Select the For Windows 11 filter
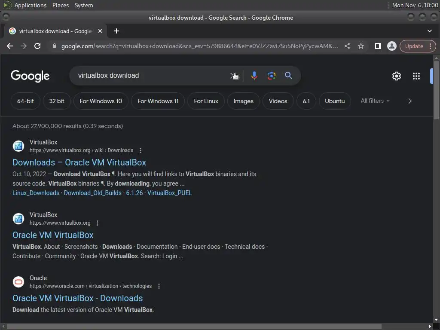Viewport: 440px width, 330px height. pos(158,101)
